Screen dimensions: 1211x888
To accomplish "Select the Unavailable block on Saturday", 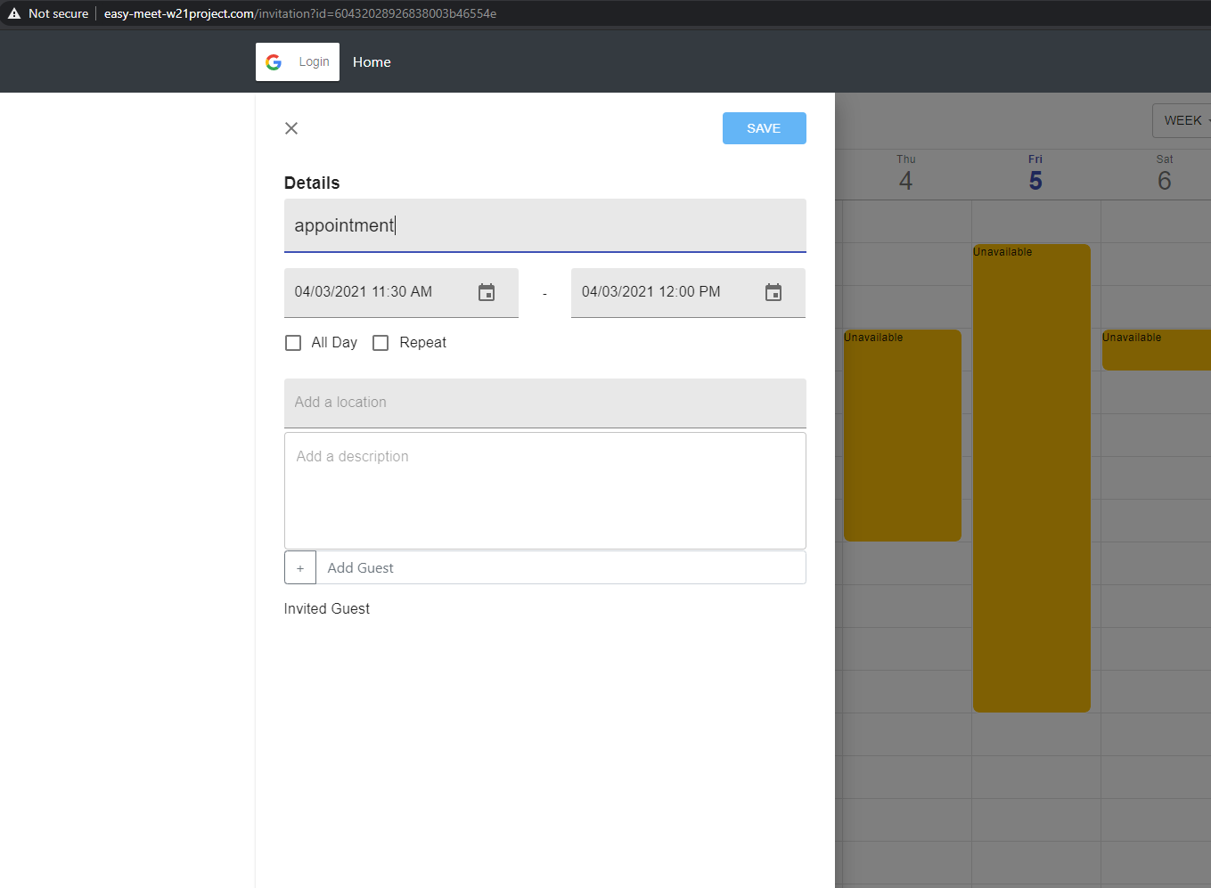I will [1157, 350].
